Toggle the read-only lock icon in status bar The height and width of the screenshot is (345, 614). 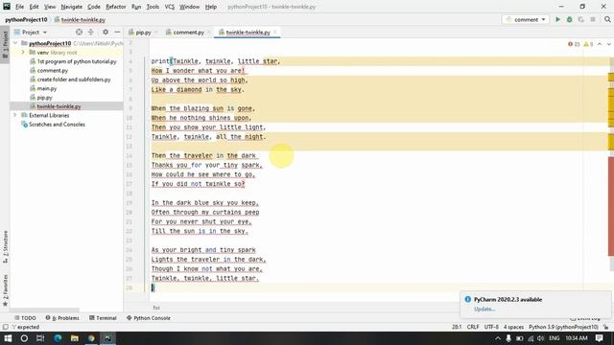pyautogui.click(x=606, y=327)
